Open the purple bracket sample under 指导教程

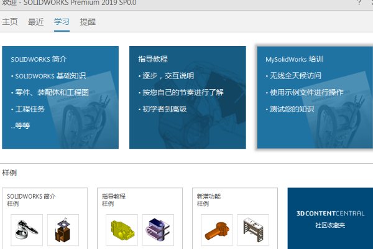point(158,230)
